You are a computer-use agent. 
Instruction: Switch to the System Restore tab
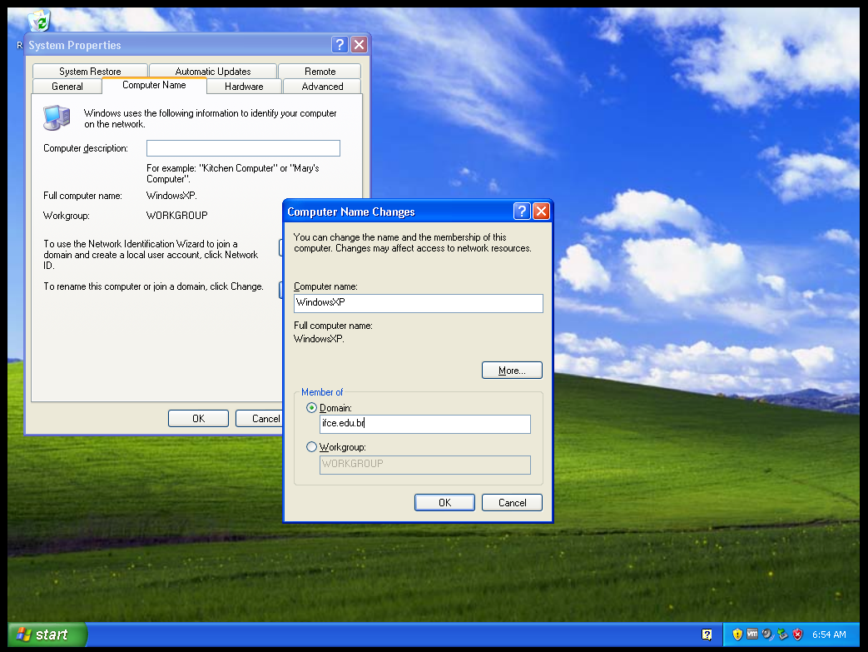90,71
